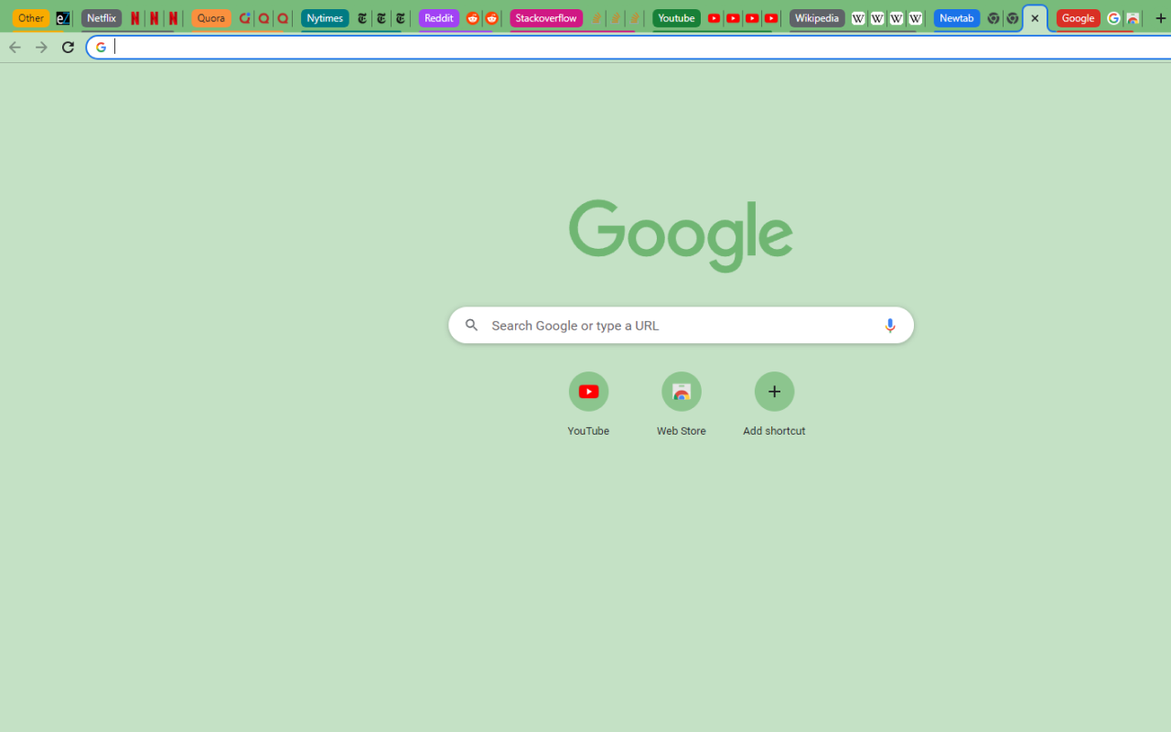
Task: Click Add shortcut on the homepage
Action: coord(774,392)
